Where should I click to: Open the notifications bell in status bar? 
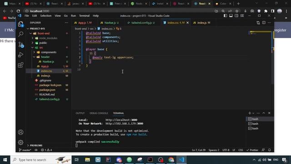[270, 150]
